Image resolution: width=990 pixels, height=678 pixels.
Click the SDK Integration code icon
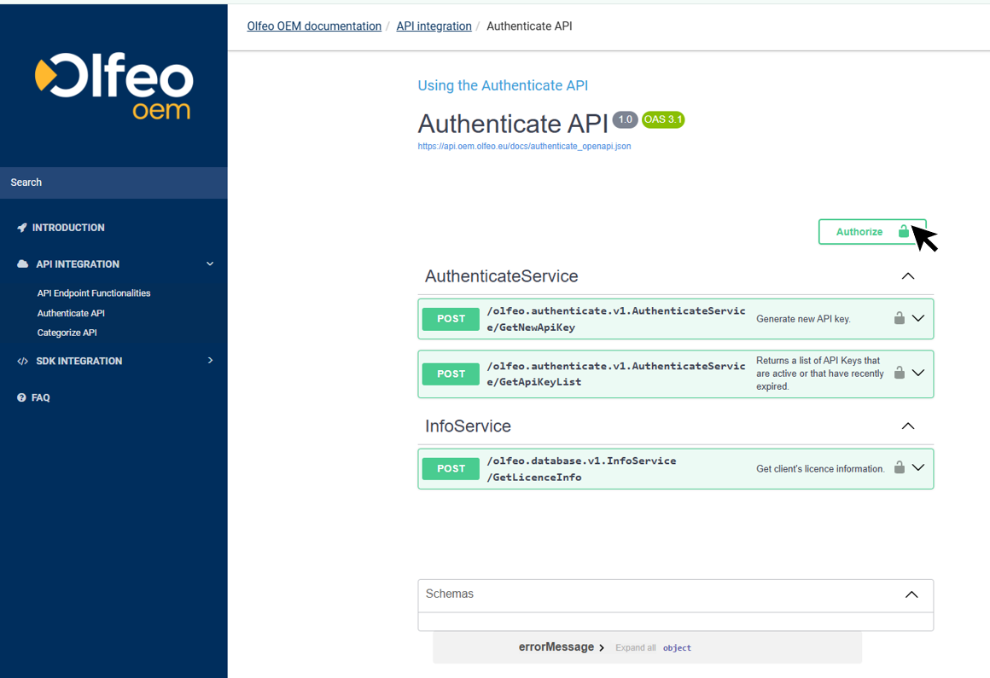(23, 362)
